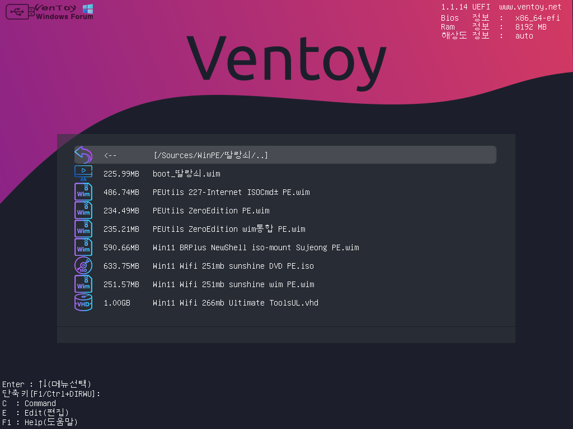
Task: Click the Wim icon for ZeroEdition wim통합 PE.wim
Action: pos(83,228)
